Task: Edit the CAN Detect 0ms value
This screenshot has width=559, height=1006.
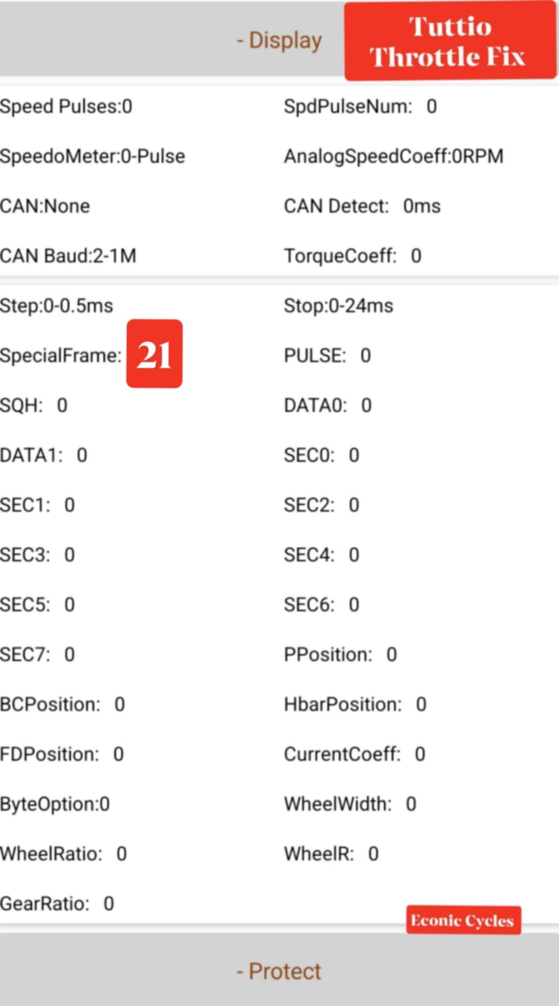Action: (x=422, y=206)
